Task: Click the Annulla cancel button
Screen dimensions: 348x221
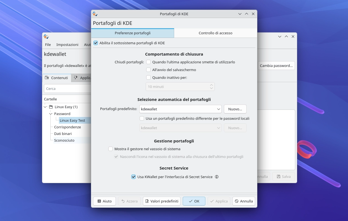Action: pos(244,201)
